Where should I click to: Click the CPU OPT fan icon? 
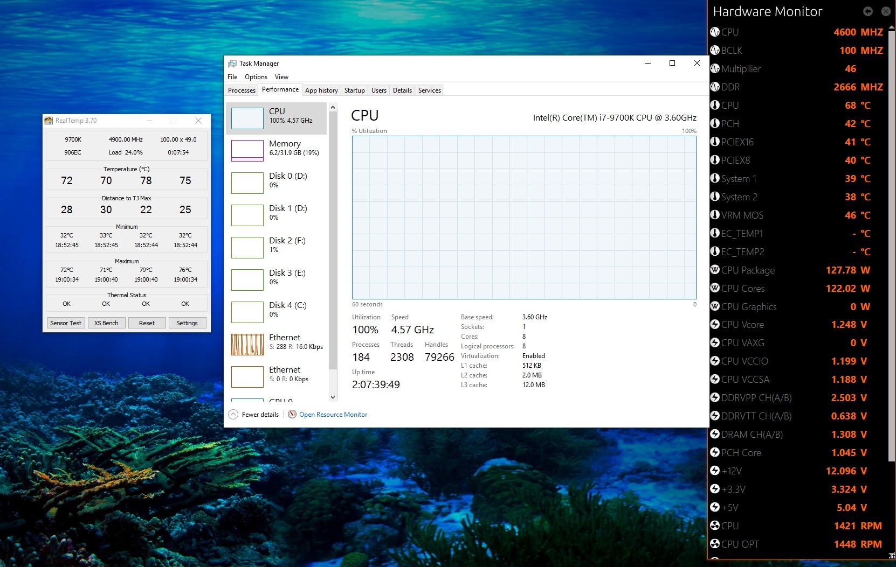pos(715,544)
